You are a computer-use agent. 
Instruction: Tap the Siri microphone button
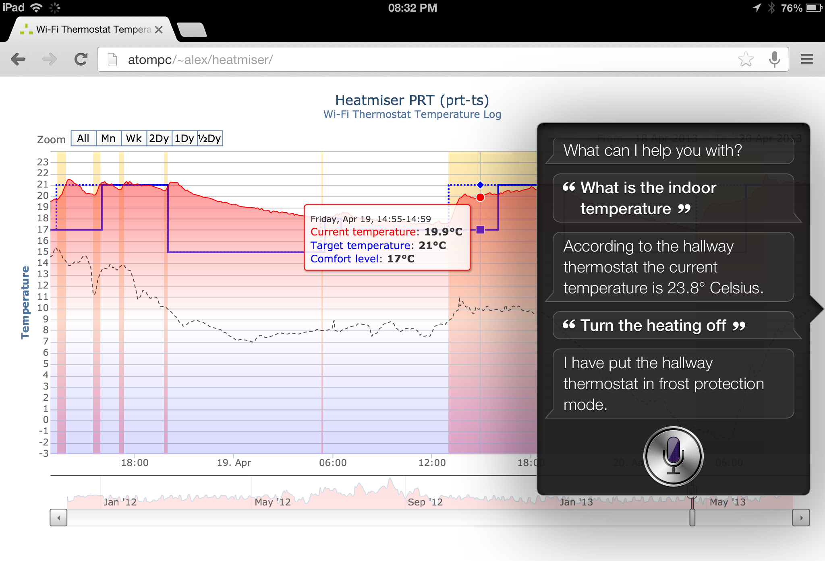tap(673, 456)
